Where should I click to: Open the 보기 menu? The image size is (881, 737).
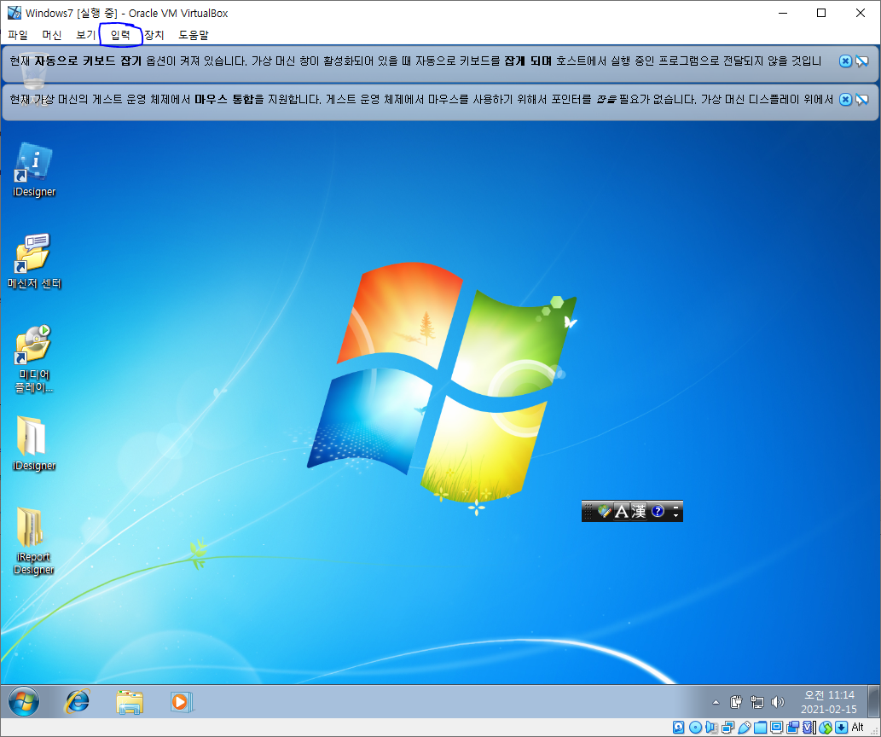[x=86, y=35]
